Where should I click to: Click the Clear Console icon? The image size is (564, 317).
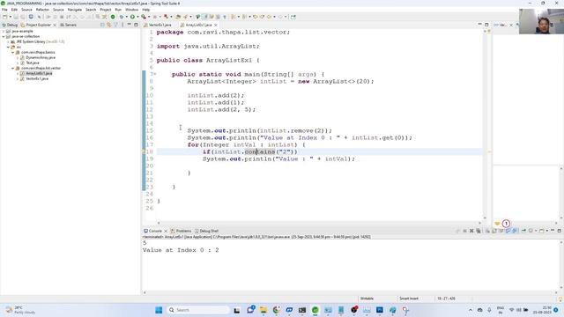pyautogui.click(x=487, y=231)
